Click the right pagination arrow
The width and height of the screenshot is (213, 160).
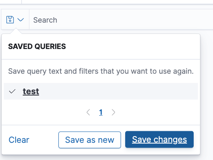[x=113, y=112]
